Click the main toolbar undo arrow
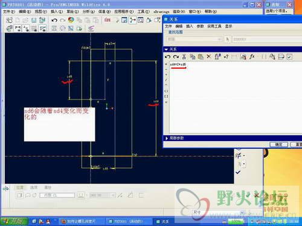The image size is (302, 226). click(54, 20)
